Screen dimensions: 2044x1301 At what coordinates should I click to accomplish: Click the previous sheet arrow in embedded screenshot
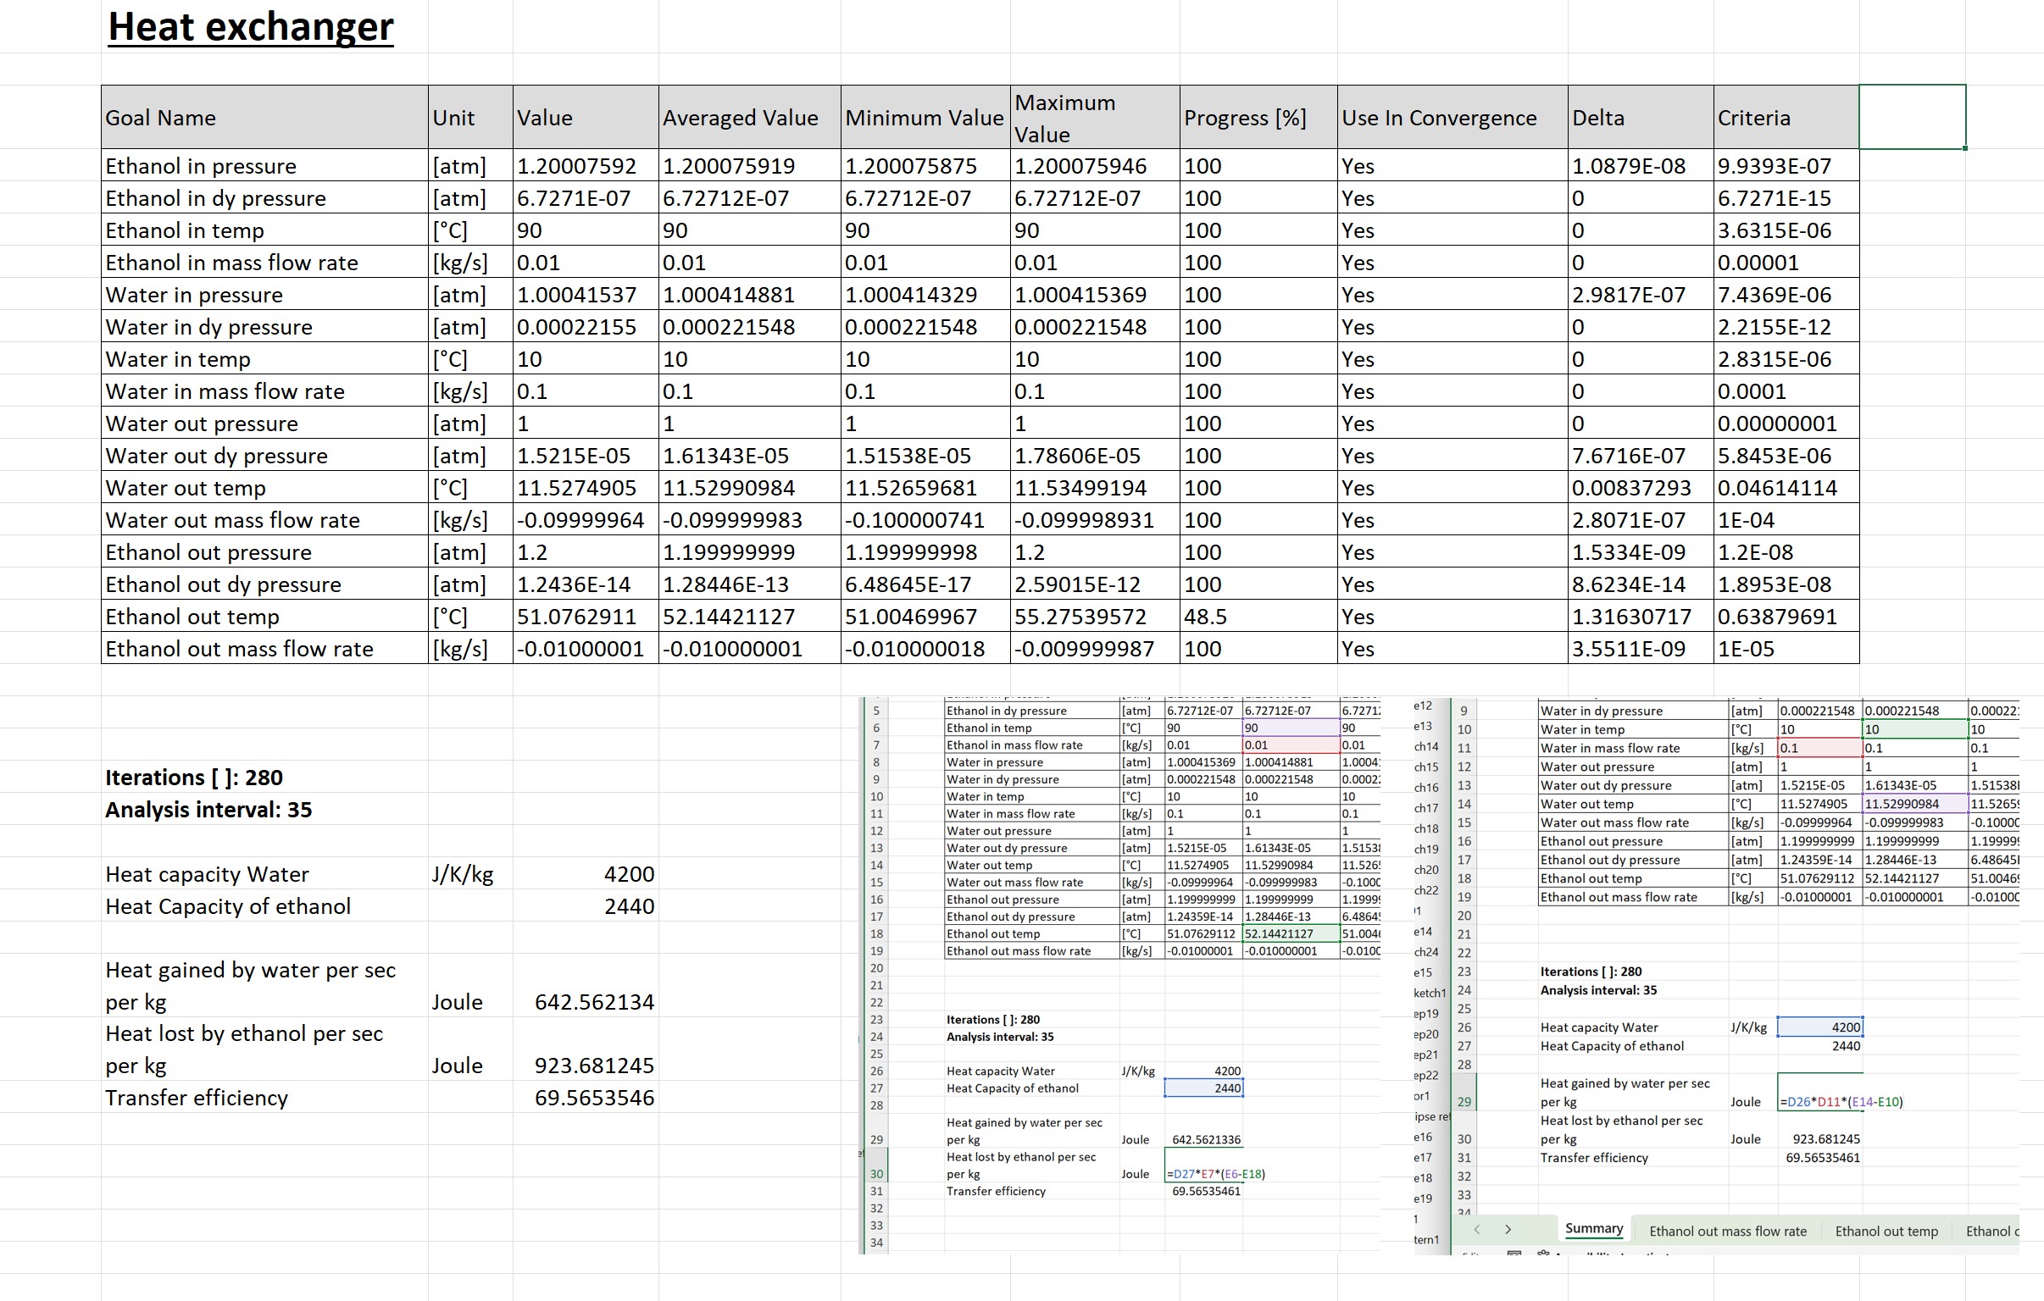1478,1230
